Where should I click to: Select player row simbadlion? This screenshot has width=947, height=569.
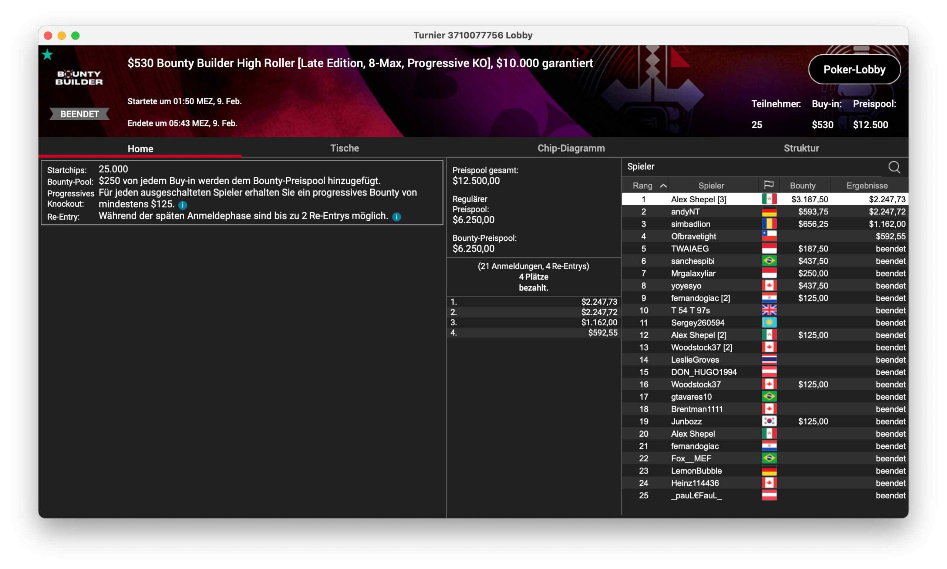point(690,224)
